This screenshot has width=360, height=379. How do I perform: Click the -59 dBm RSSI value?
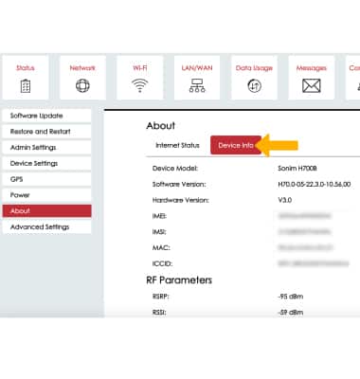[x=291, y=313]
